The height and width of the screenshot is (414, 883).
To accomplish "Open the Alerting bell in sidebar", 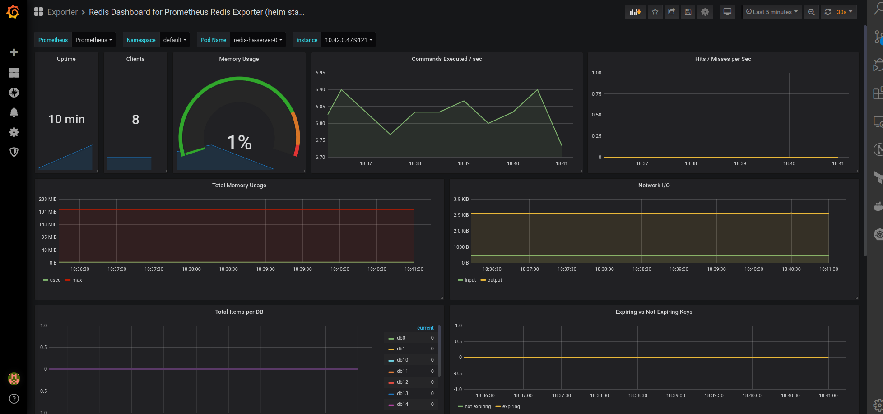I will (14, 112).
